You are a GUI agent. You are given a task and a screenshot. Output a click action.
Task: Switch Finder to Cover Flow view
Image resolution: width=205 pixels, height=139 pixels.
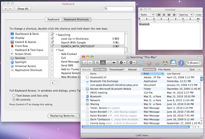114,63
